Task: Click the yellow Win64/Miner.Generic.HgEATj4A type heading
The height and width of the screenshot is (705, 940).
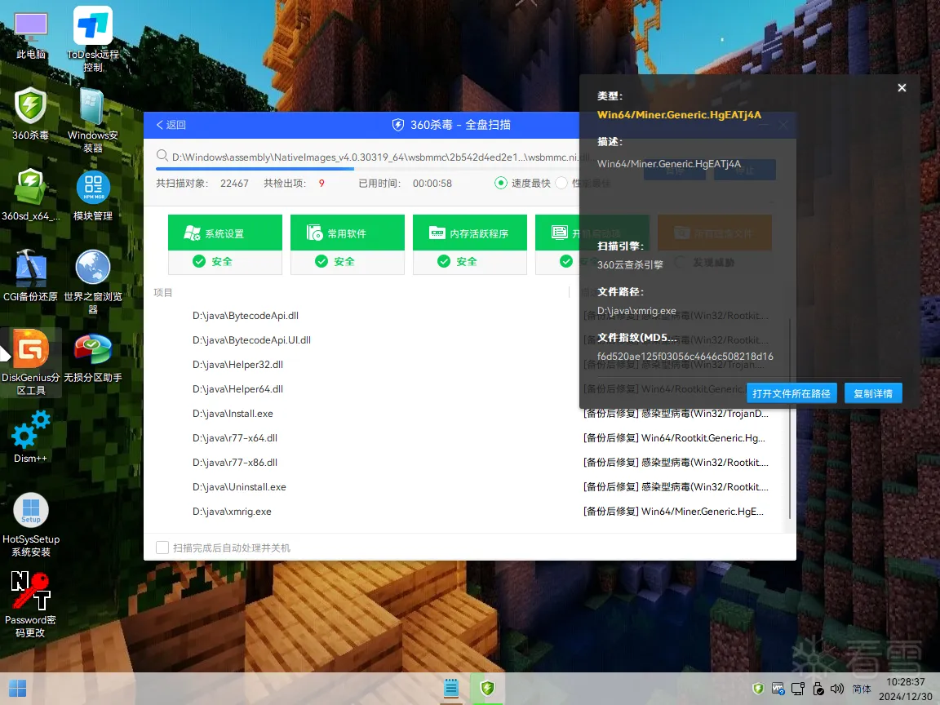Action: (x=679, y=114)
